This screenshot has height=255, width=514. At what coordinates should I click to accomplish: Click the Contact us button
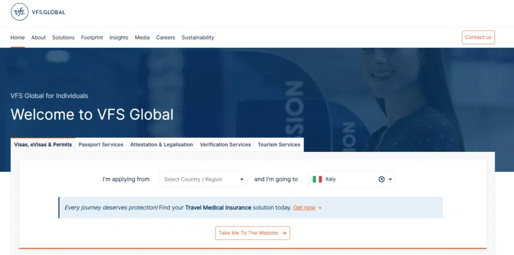tap(478, 37)
